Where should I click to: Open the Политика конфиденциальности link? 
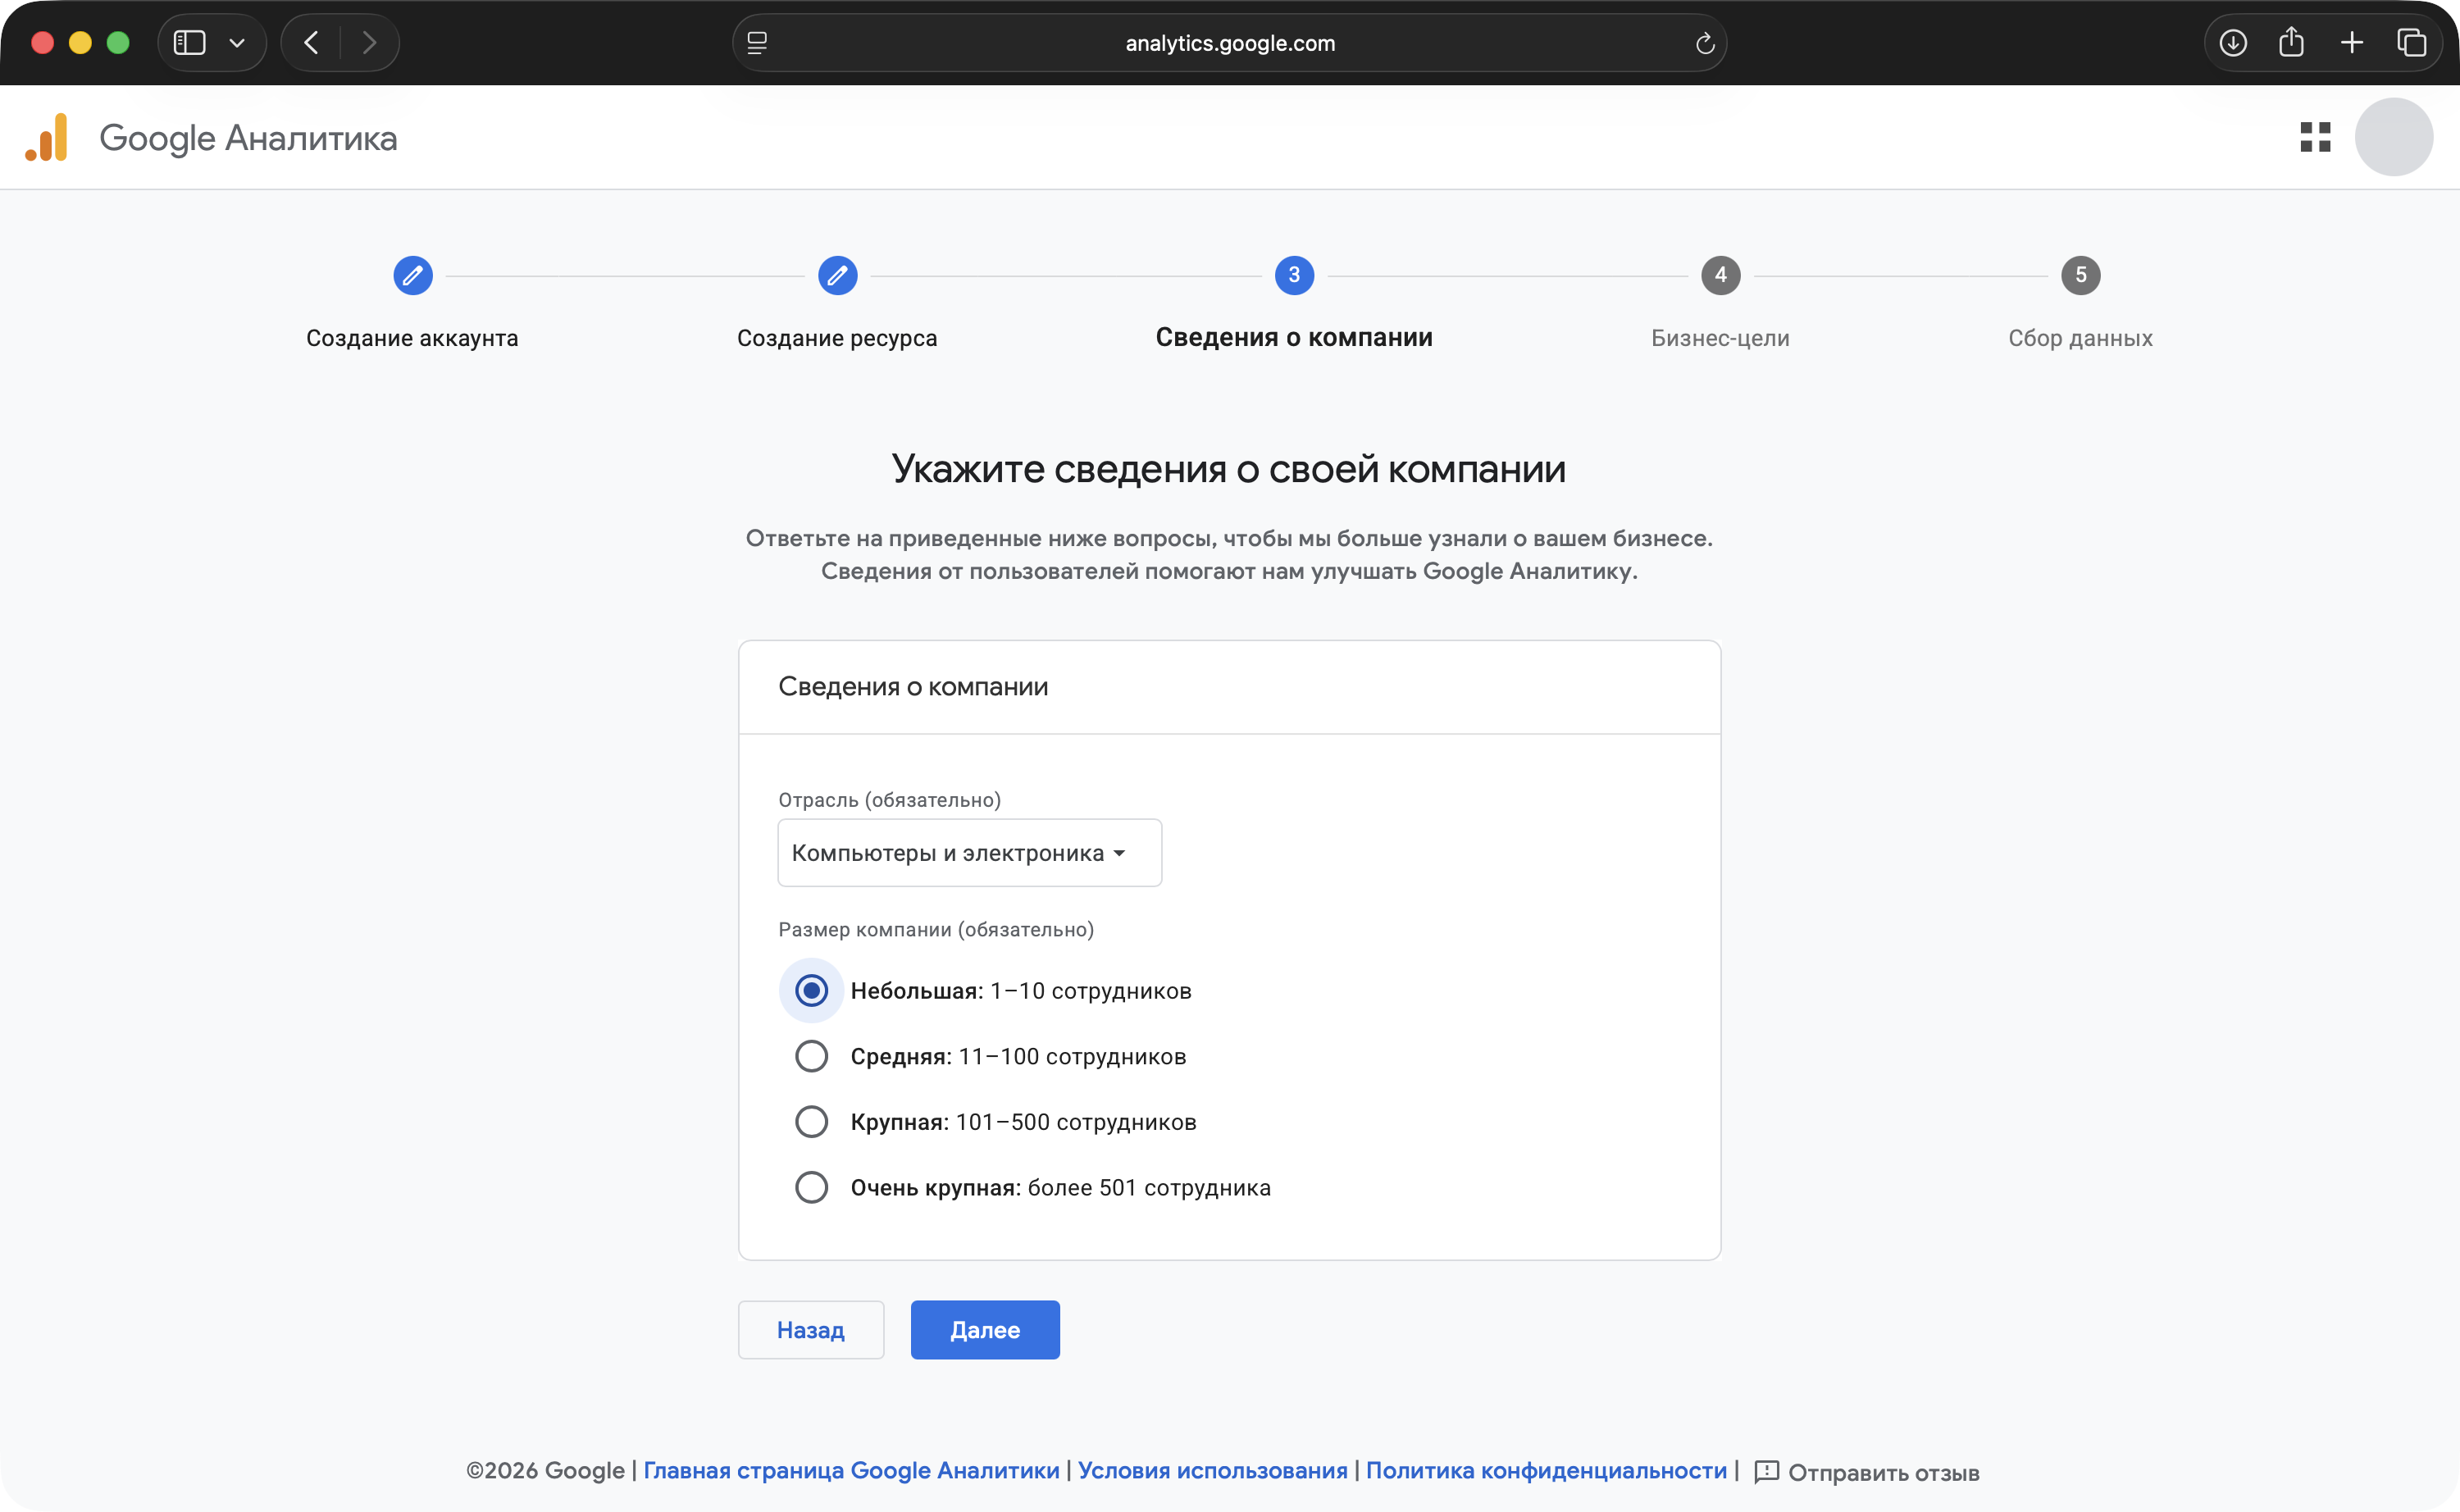pyautogui.click(x=1546, y=1471)
